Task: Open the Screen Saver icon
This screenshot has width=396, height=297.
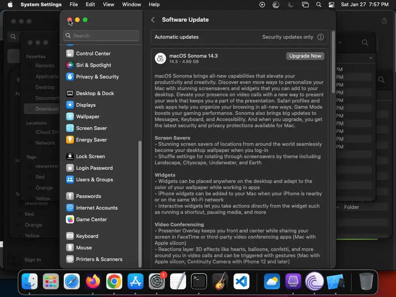Action: (70, 128)
